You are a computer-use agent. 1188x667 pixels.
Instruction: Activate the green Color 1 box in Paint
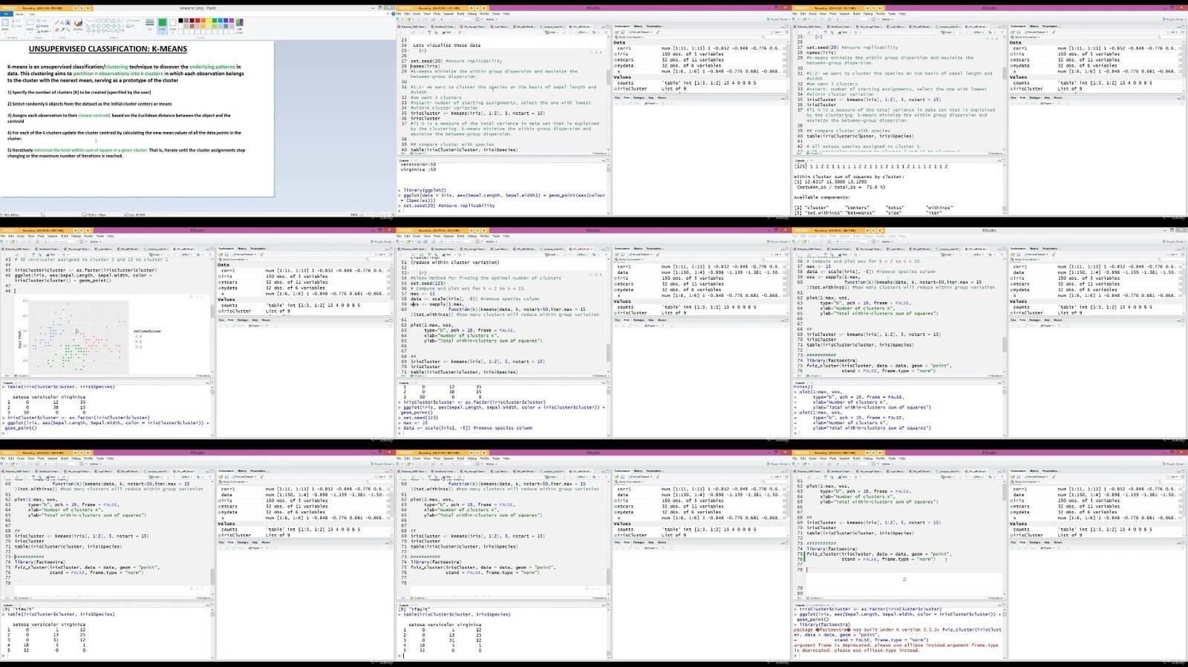[x=162, y=25]
